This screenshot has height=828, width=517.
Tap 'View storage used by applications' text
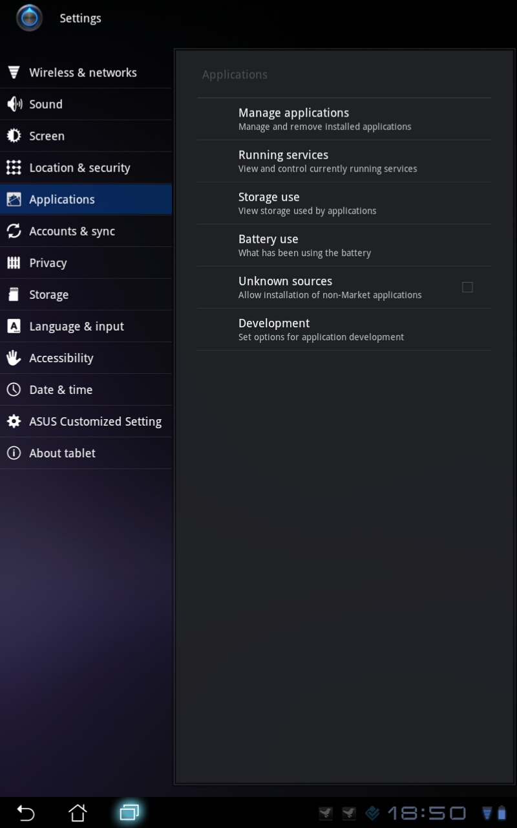click(307, 211)
